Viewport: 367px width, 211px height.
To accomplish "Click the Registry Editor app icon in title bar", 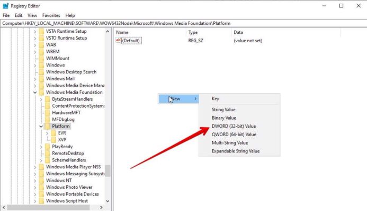I will click(x=5, y=6).
